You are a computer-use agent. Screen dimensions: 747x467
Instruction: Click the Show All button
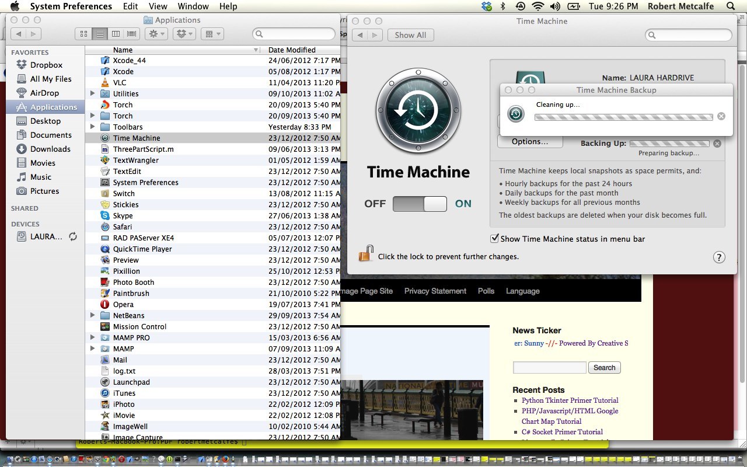click(x=410, y=35)
